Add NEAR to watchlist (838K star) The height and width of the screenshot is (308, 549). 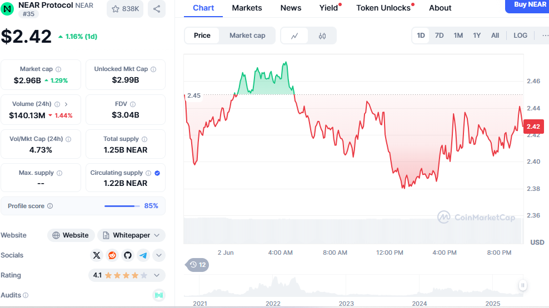(125, 9)
